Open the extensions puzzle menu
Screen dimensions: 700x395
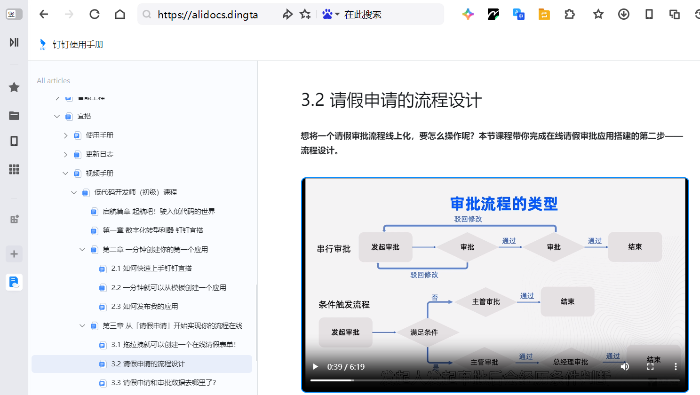tap(569, 14)
